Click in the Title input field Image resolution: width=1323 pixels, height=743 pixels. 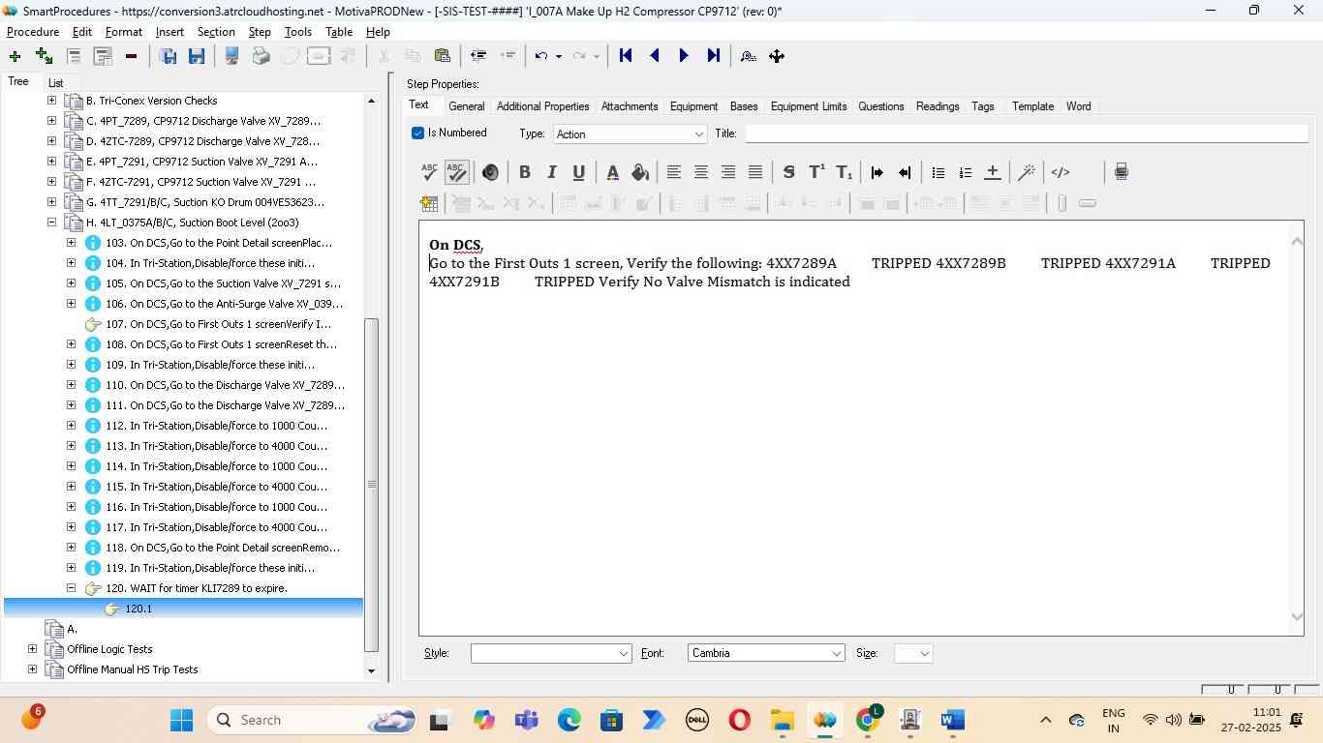(1026, 134)
